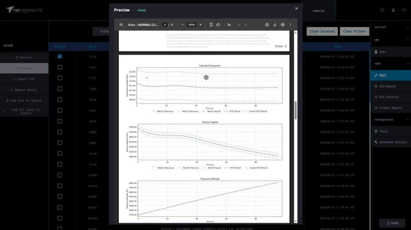Download the previewed PDF report
The width and height of the screenshot is (411, 230).
[275, 25]
